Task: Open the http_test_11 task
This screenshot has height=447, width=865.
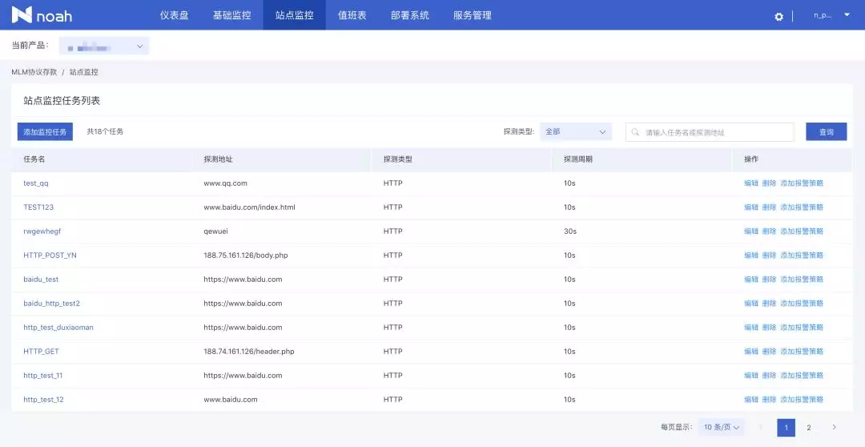Action: [43, 375]
